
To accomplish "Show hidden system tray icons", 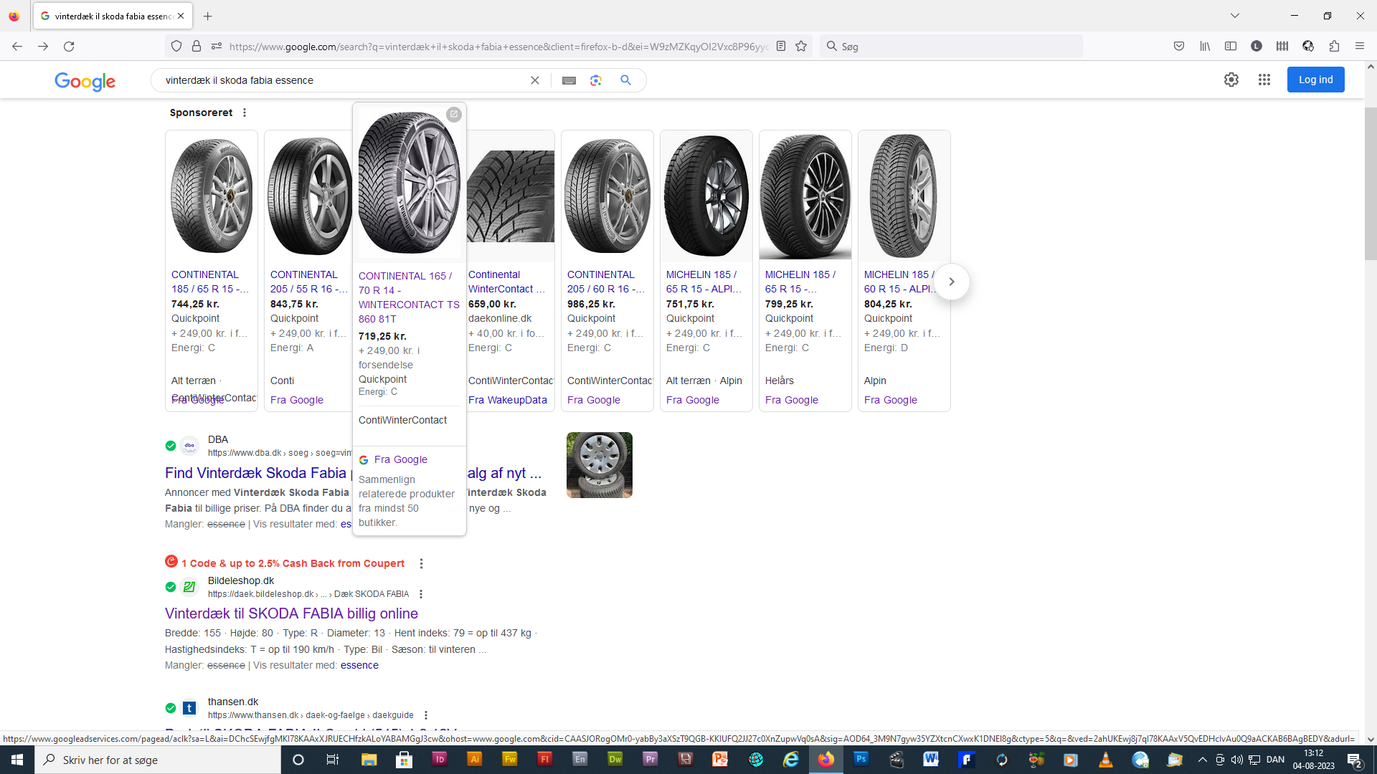I will pos(1202,760).
